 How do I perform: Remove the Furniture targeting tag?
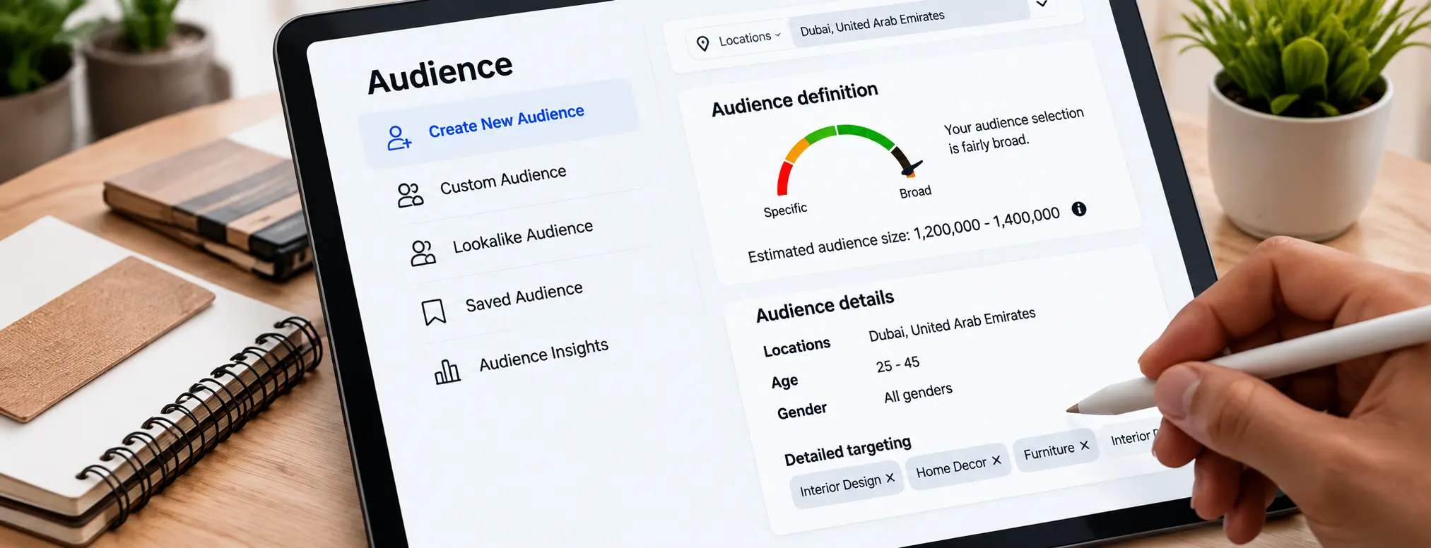(1085, 446)
